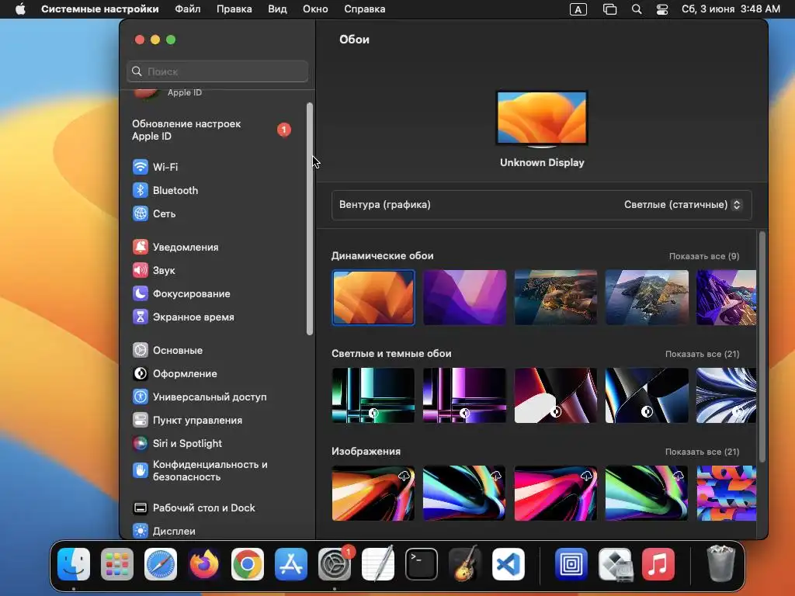This screenshot has width=795, height=596.
Task: Download the fourth green streak image wallpaper
Action: [x=678, y=476]
